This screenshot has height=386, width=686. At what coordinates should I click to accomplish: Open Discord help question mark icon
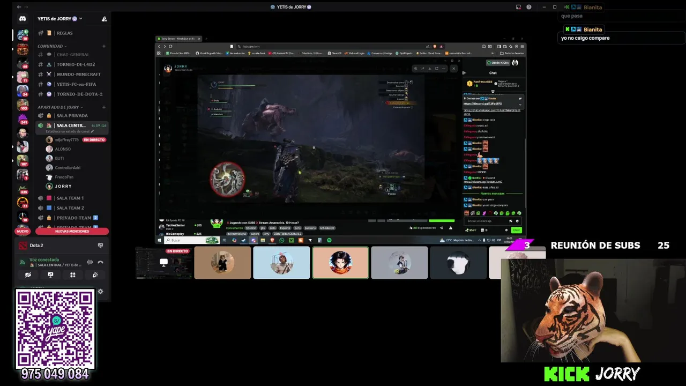pyautogui.click(x=529, y=7)
